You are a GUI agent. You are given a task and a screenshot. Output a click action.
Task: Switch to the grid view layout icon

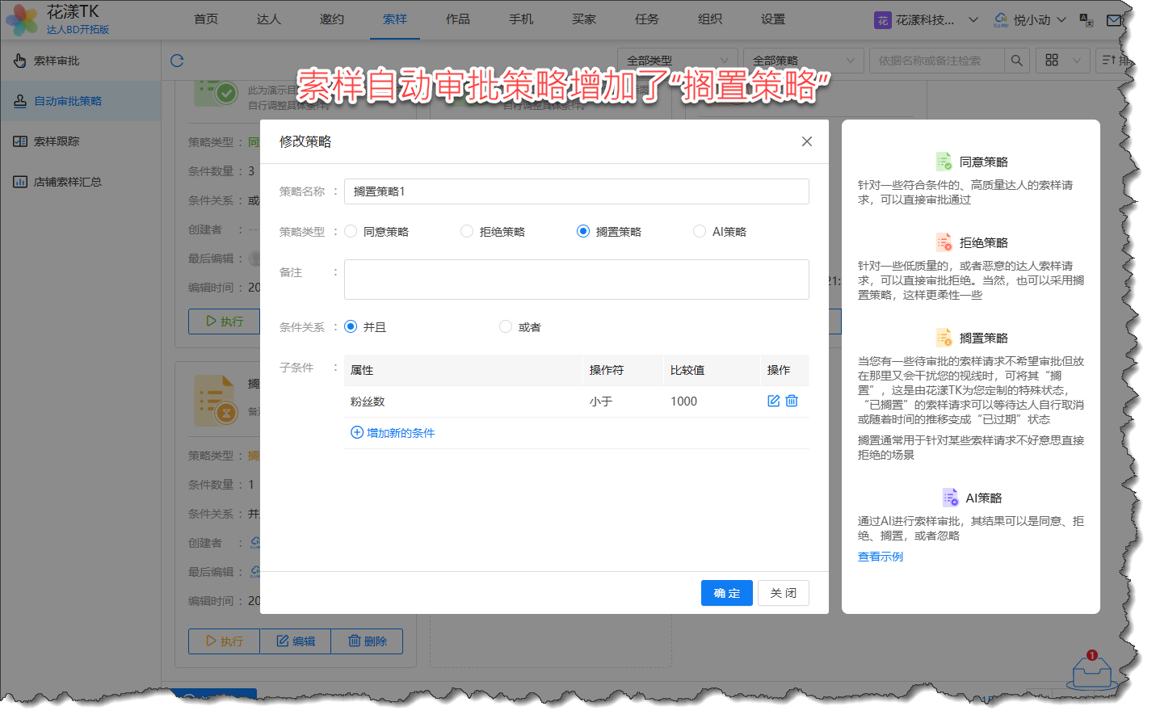coord(1052,61)
